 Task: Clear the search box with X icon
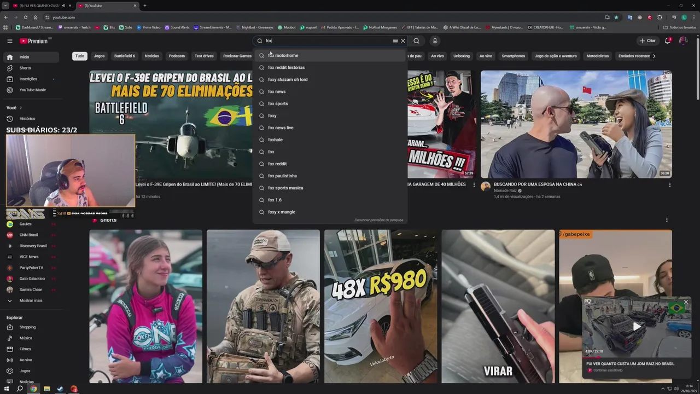[403, 40]
